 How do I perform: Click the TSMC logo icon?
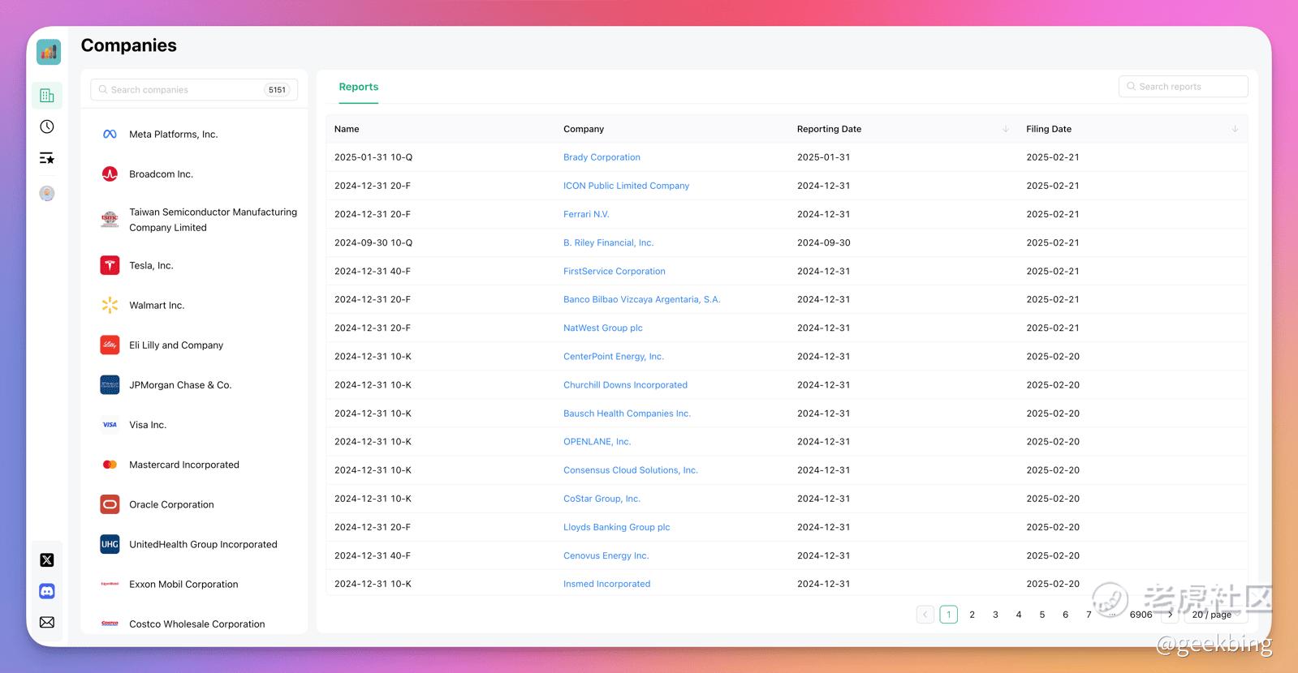click(110, 220)
